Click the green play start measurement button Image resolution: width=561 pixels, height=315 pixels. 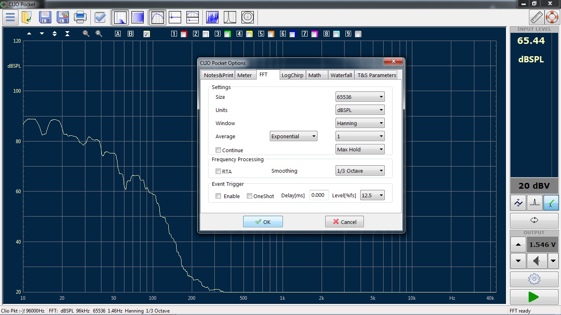534,297
